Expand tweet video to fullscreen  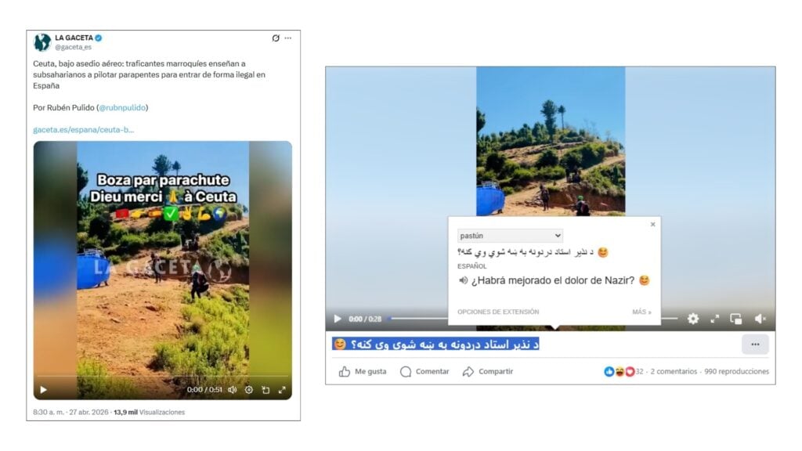point(282,389)
